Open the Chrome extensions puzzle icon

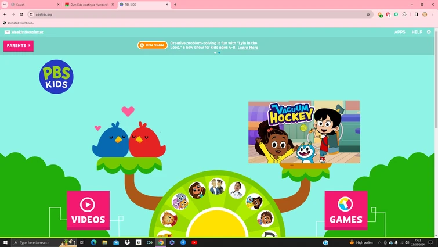coord(404,15)
